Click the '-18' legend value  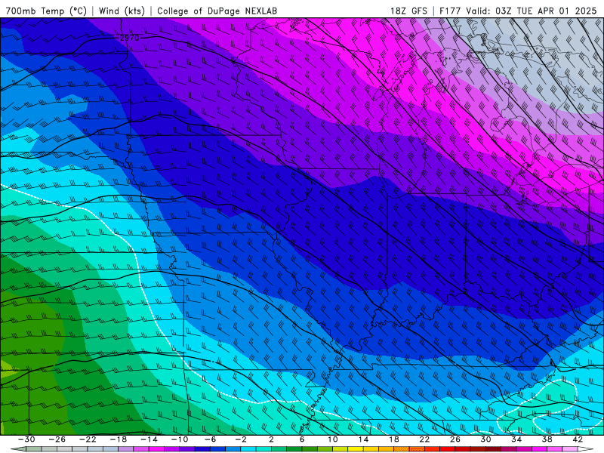point(119,439)
